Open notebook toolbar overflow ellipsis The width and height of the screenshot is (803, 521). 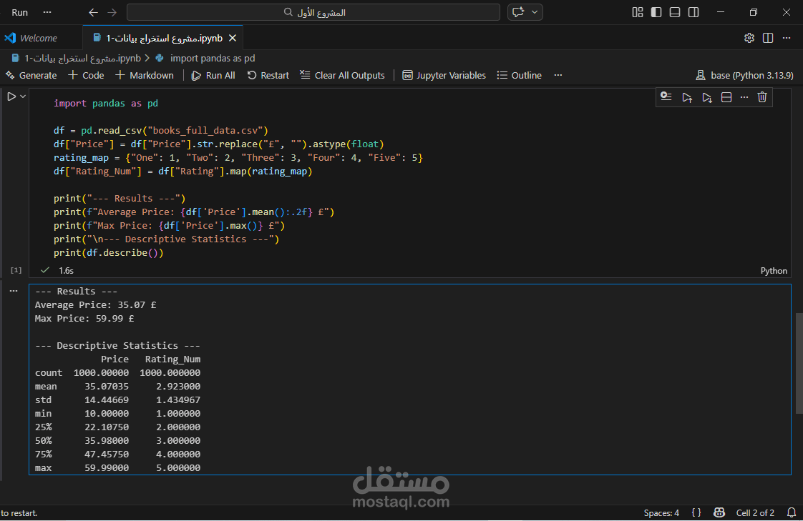click(x=558, y=75)
